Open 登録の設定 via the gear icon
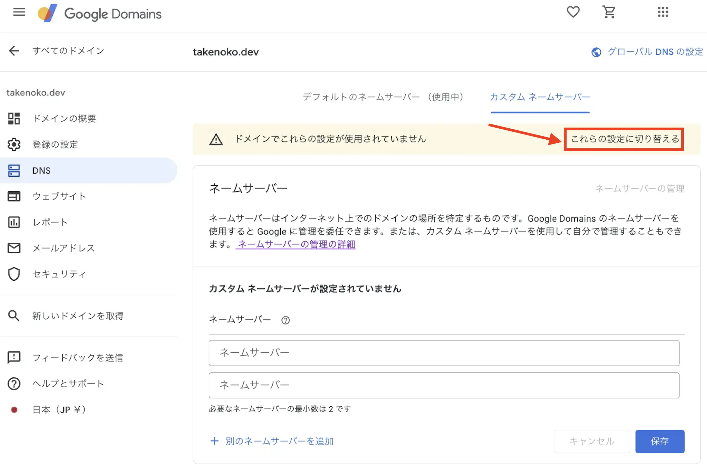Image resolution: width=707 pixels, height=469 pixels. (55, 145)
